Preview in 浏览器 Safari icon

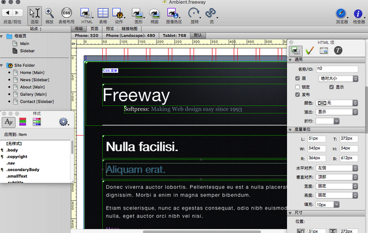click(x=341, y=15)
